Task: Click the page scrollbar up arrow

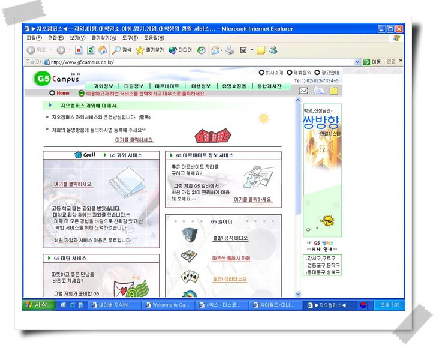Action: pyautogui.click(x=298, y=100)
